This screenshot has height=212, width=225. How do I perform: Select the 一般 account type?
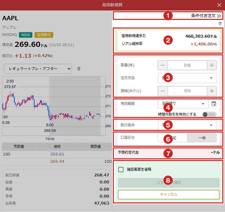point(202,138)
